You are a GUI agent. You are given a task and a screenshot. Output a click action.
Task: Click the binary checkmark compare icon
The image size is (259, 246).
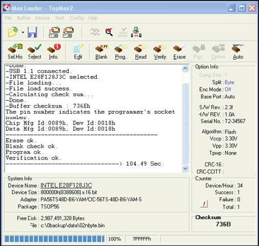pyautogui.click(x=123, y=32)
